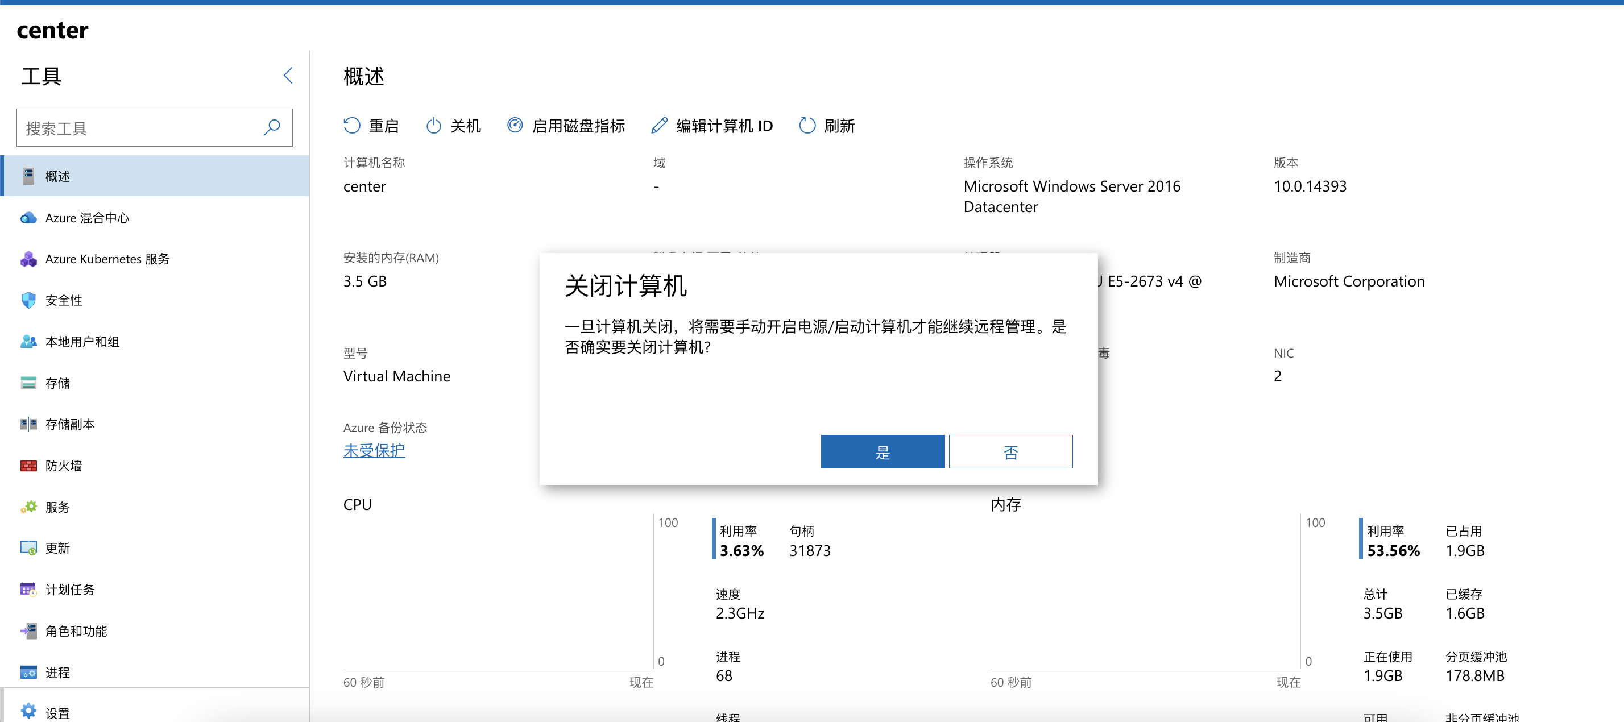Select the 本地用户和组 tool
This screenshot has width=1624, height=722.
84,341
